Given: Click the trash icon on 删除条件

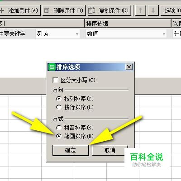Looking at the screenshot, I should [46, 10].
